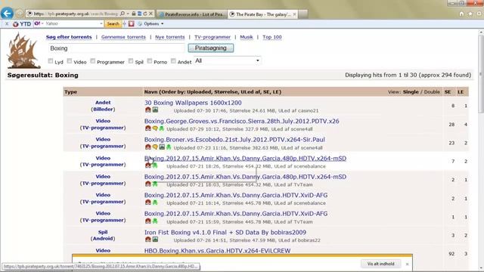The image size is (484, 272).
Task: Open the browser Home icon
Action: click(x=461, y=14)
